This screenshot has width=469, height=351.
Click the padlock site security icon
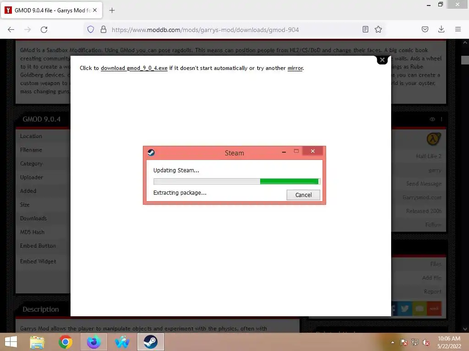coord(104,29)
